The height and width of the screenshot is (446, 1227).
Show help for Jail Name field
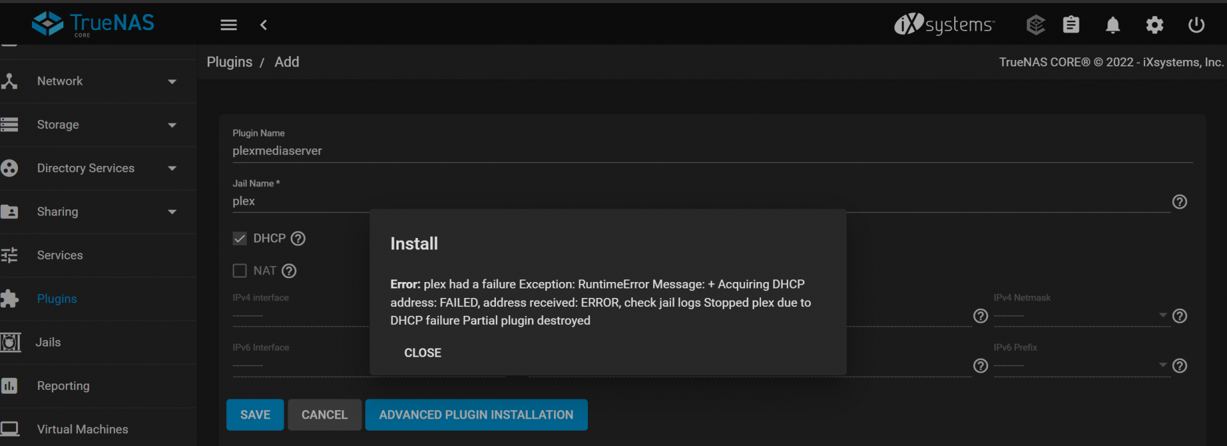pos(1180,202)
